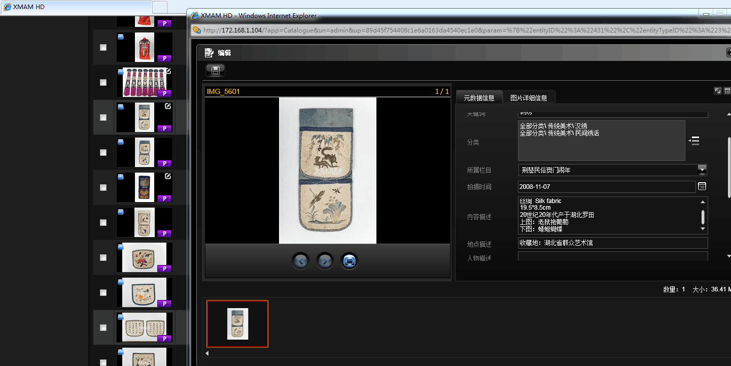
Task: Click the save floppy disk icon
Action: click(215, 70)
